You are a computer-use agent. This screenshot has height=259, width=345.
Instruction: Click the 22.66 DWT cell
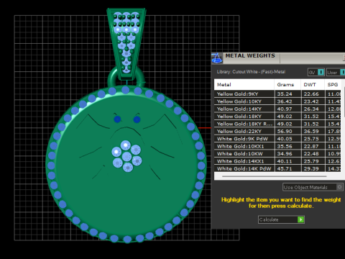pos(313,94)
